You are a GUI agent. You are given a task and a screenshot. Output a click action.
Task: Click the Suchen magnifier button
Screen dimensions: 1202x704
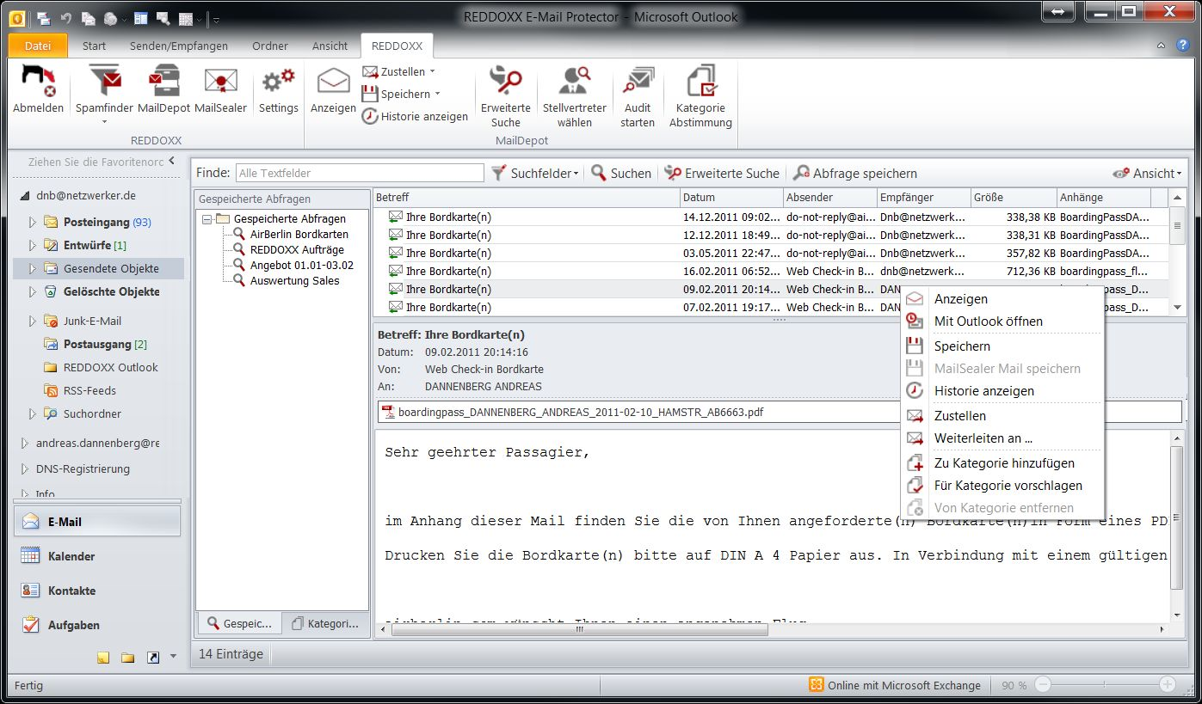pos(620,173)
